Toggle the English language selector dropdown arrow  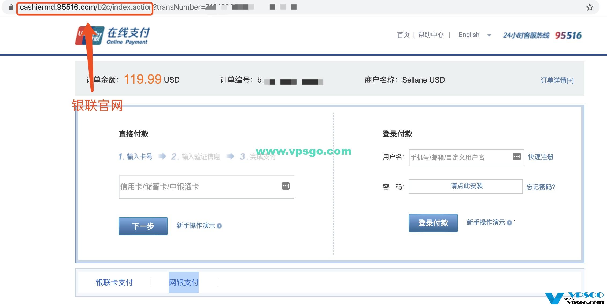489,36
